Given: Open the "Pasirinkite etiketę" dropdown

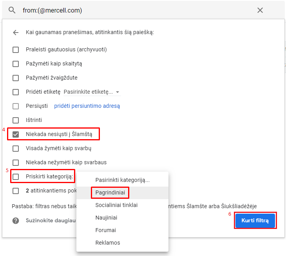Looking at the screenshot, I should [x=92, y=92].
